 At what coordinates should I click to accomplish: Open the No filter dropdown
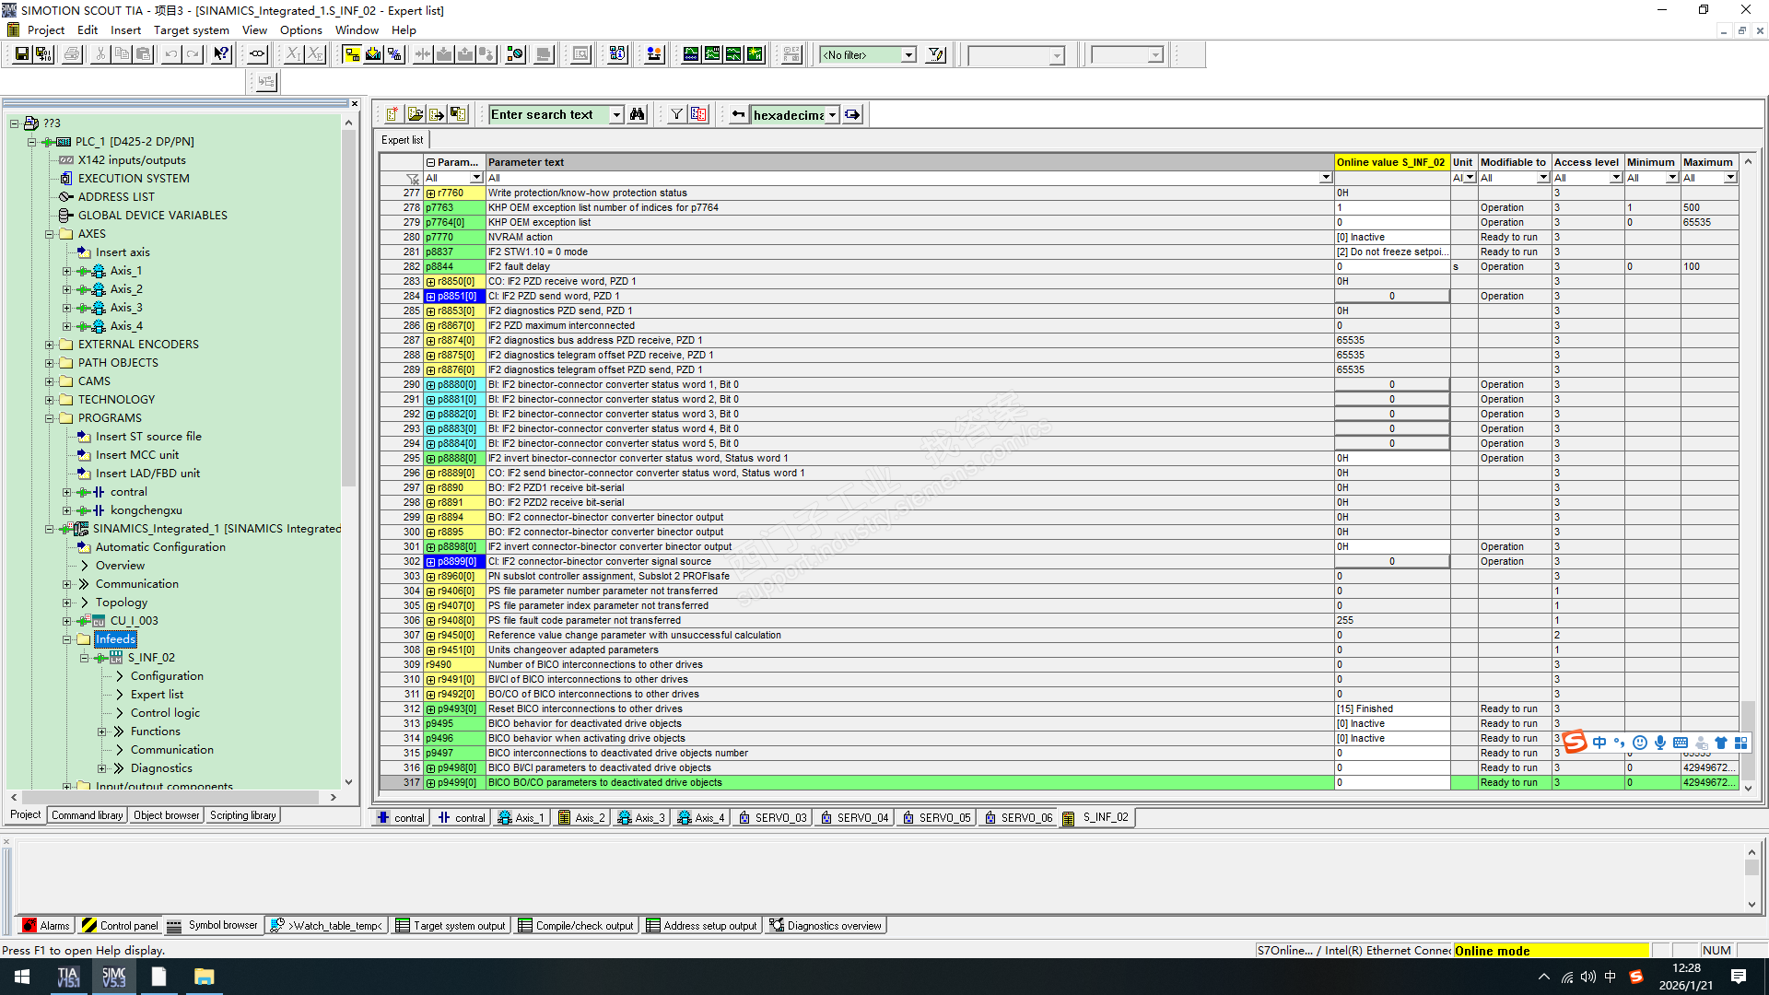point(908,54)
